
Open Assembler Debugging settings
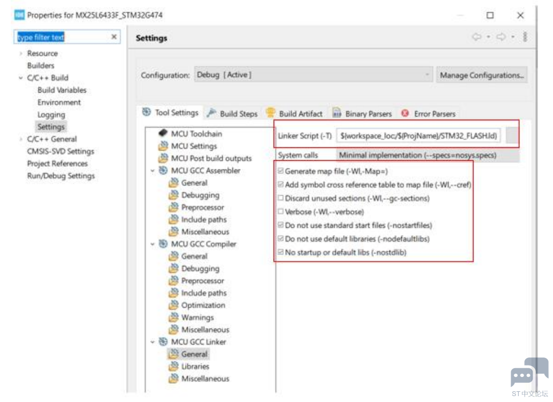click(200, 195)
